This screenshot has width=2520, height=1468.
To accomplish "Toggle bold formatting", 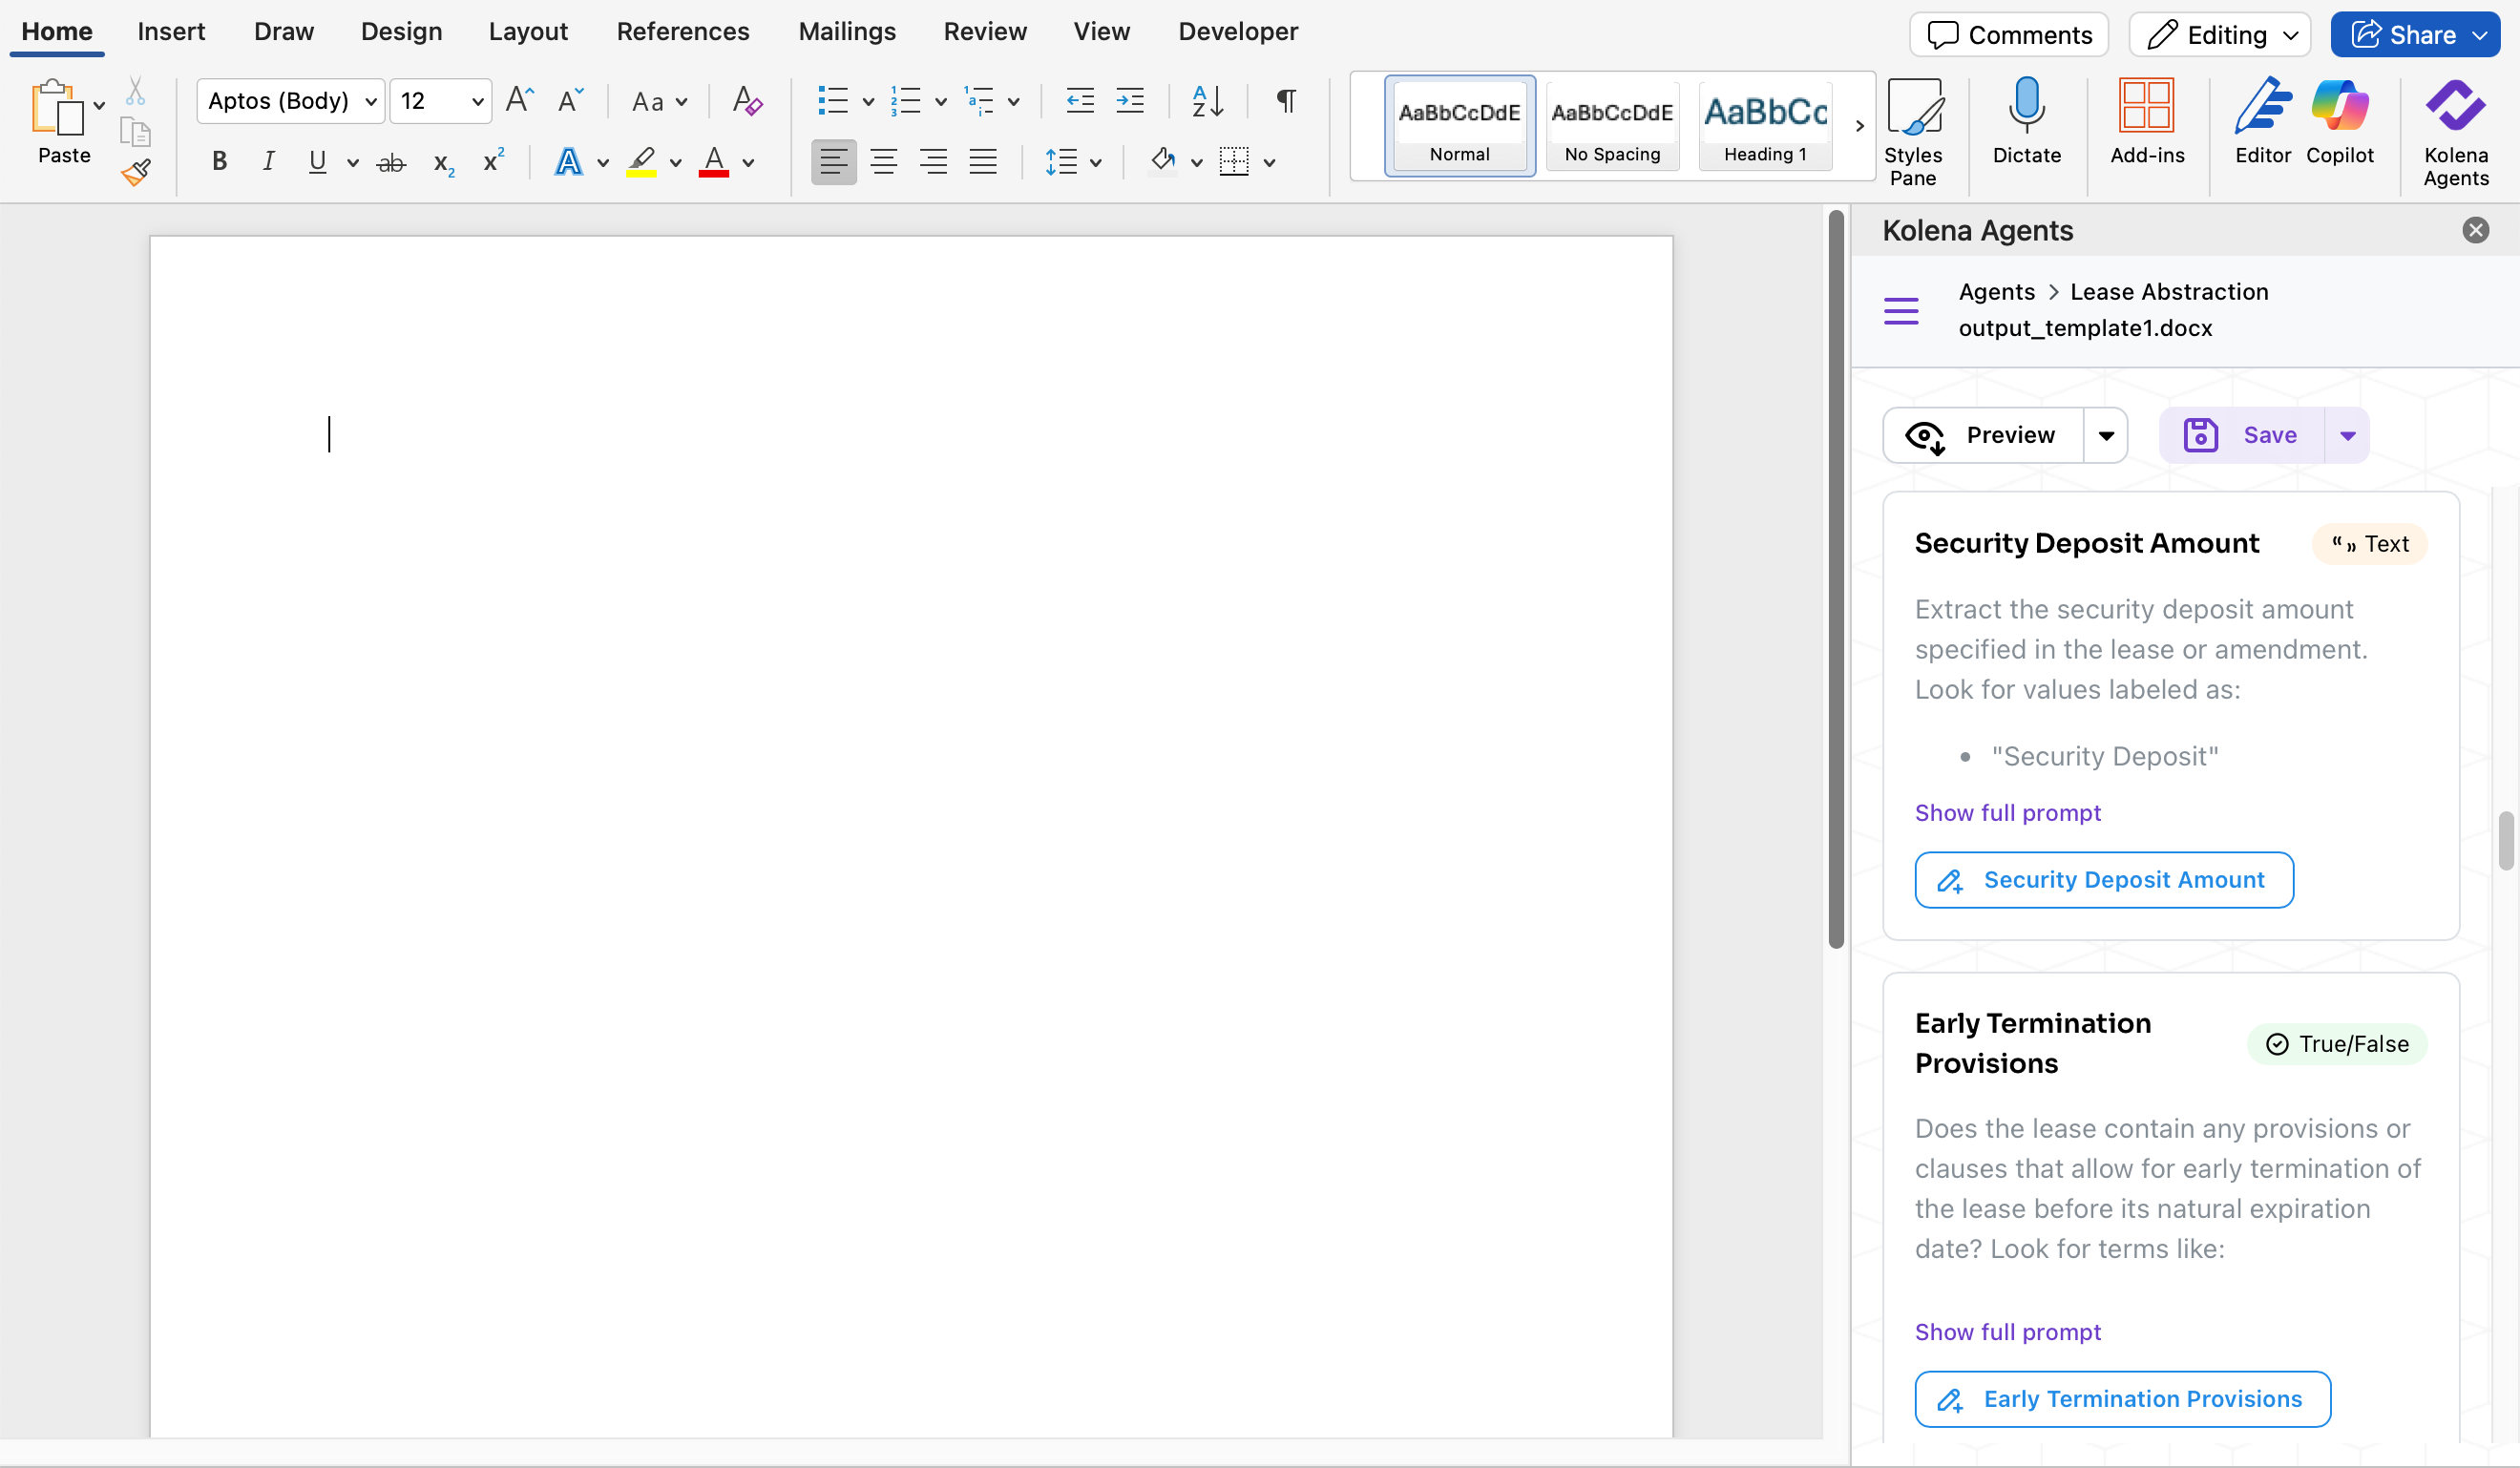I will pos(219,161).
